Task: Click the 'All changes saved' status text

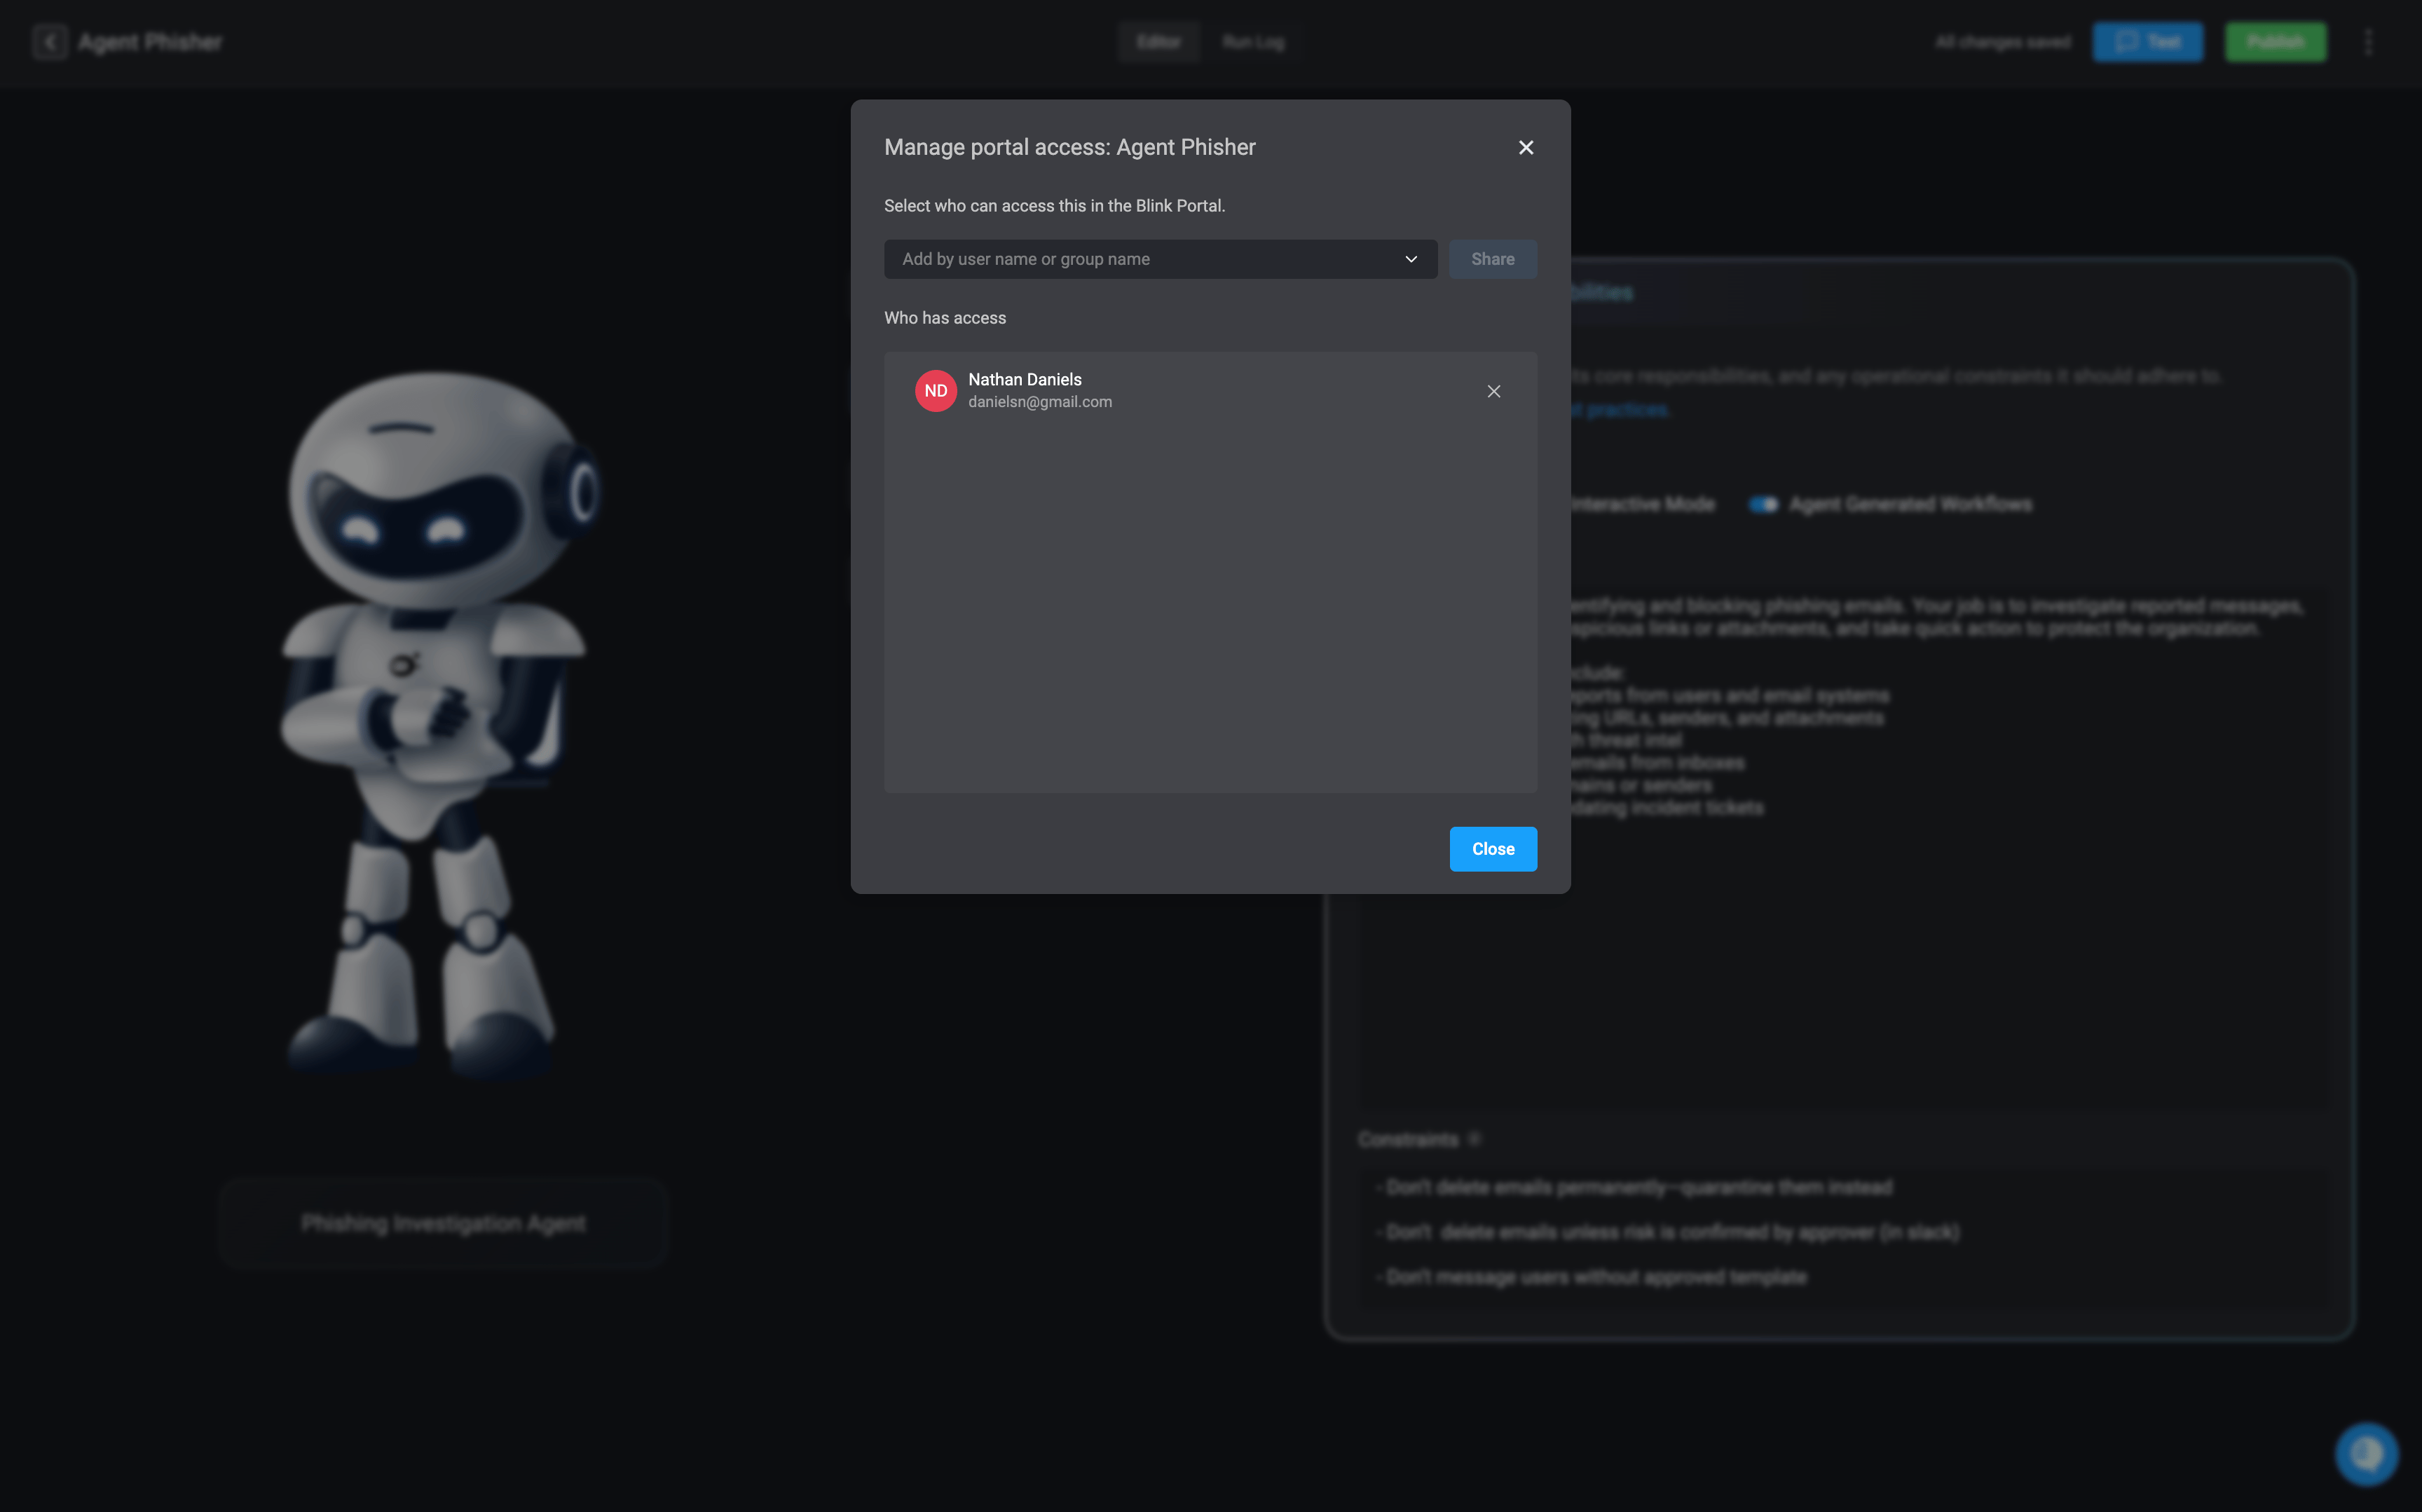Action: pyautogui.click(x=2002, y=42)
